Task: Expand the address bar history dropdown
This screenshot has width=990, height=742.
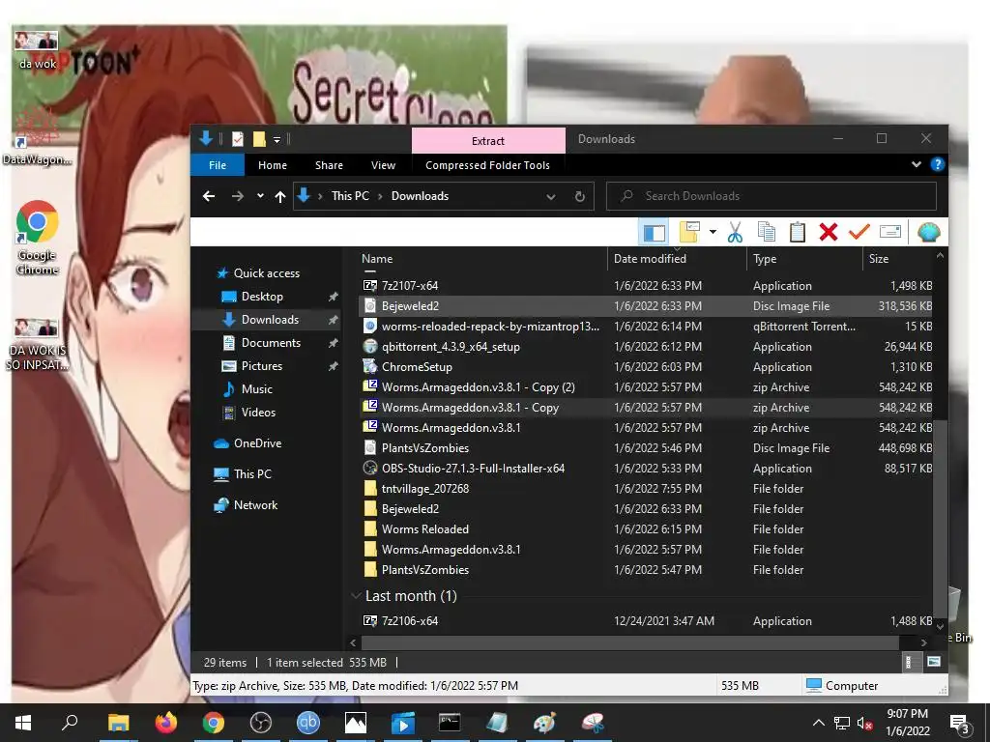Action: 550,196
